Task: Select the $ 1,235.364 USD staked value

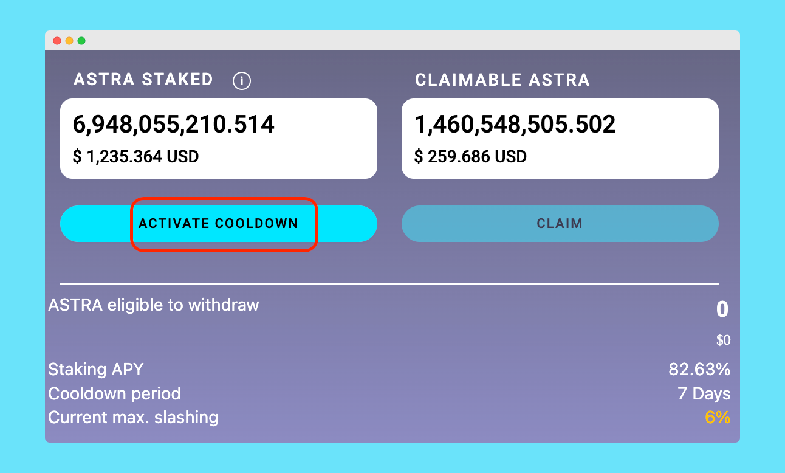Action: pyautogui.click(x=136, y=157)
